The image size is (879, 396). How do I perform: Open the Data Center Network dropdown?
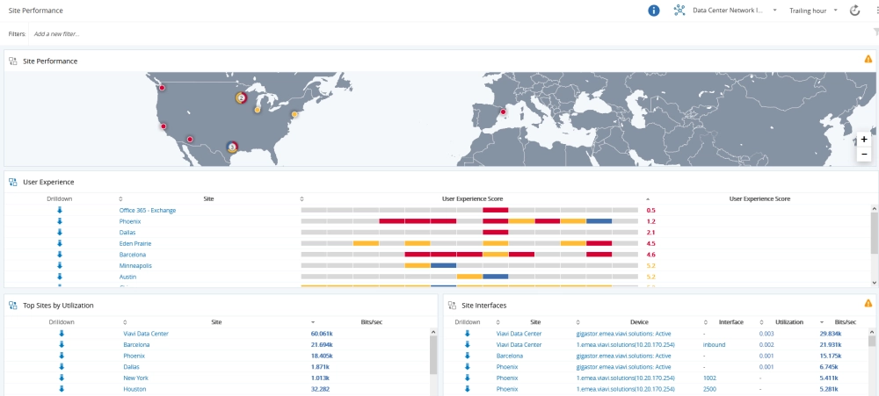tap(726, 11)
